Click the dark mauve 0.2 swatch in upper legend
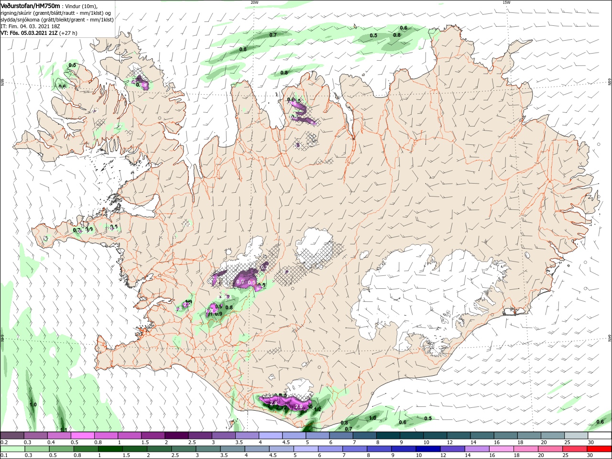 click(x=12, y=436)
